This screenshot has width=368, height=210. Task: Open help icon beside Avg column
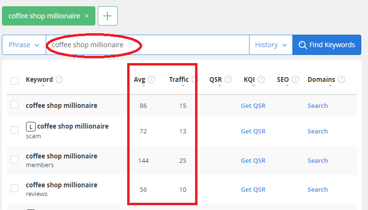[151, 79]
